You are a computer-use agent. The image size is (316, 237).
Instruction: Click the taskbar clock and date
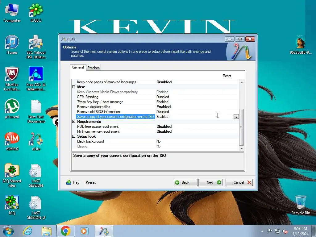(x=300, y=231)
